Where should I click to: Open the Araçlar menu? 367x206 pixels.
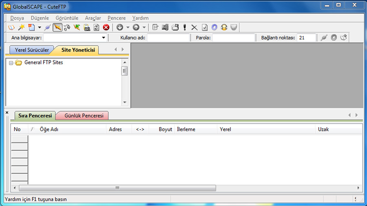click(x=93, y=18)
